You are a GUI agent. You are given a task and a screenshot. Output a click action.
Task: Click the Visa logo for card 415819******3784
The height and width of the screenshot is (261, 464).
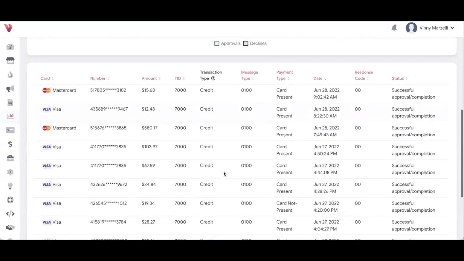[46, 222]
